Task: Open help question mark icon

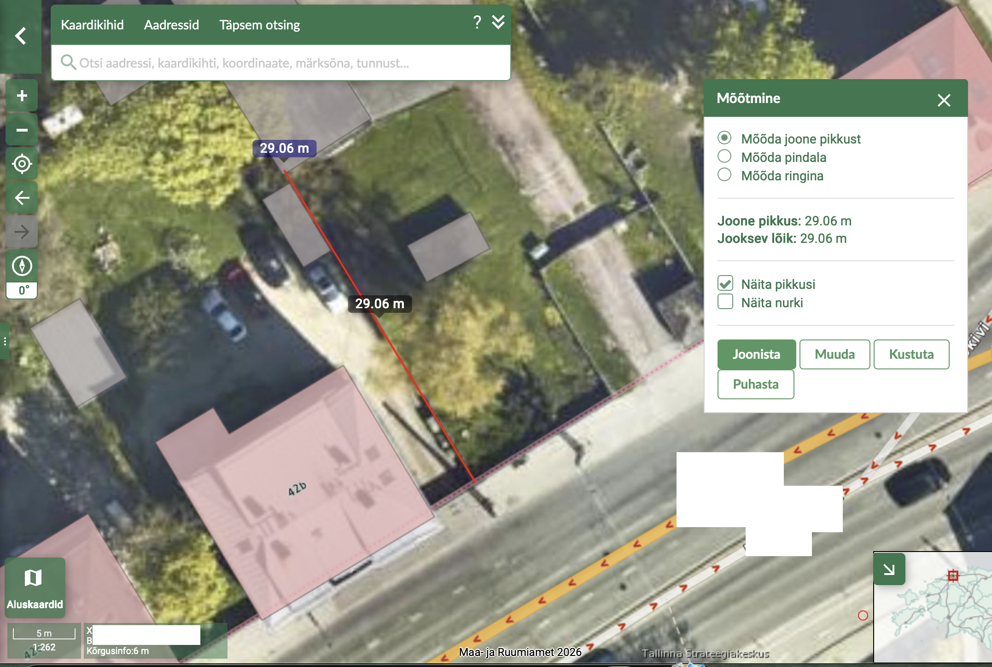Action: pyautogui.click(x=477, y=22)
